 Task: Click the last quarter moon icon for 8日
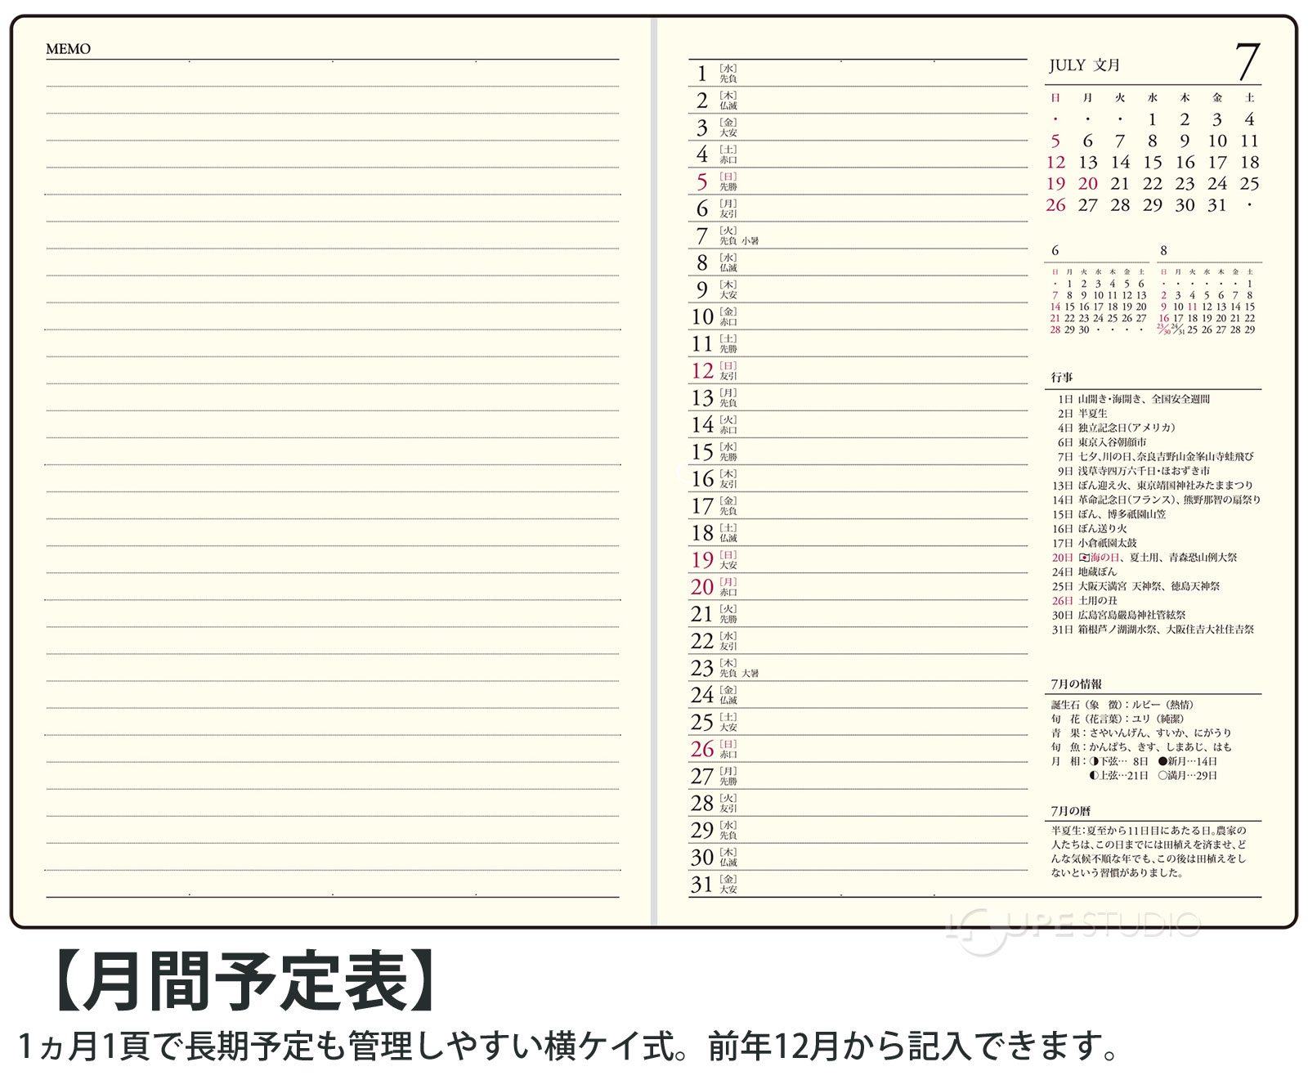pyautogui.click(x=1094, y=761)
